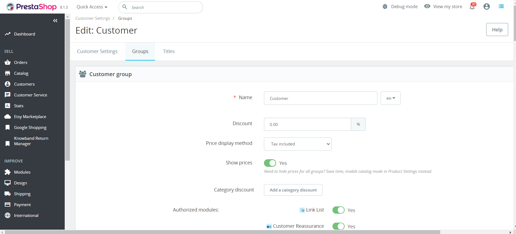Click the Modules puzzle icon
This screenshot has width=516, height=234.
pos(8,172)
